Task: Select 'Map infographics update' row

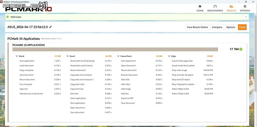Action: pos(192,84)
